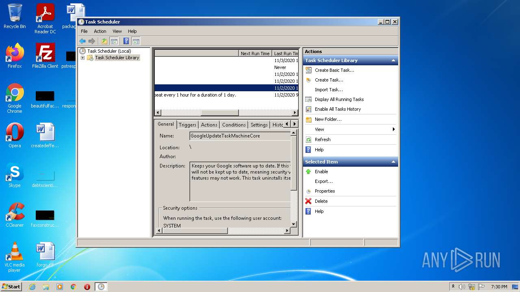Switch to the Conditions tab
The image size is (520, 292).
pos(234,125)
